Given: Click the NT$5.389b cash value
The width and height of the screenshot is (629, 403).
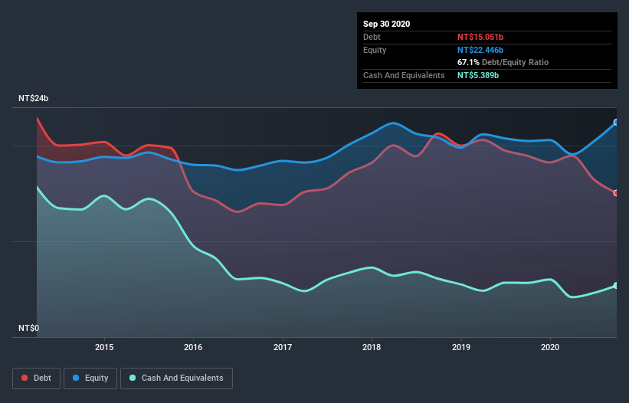Looking at the screenshot, I should (x=478, y=75).
